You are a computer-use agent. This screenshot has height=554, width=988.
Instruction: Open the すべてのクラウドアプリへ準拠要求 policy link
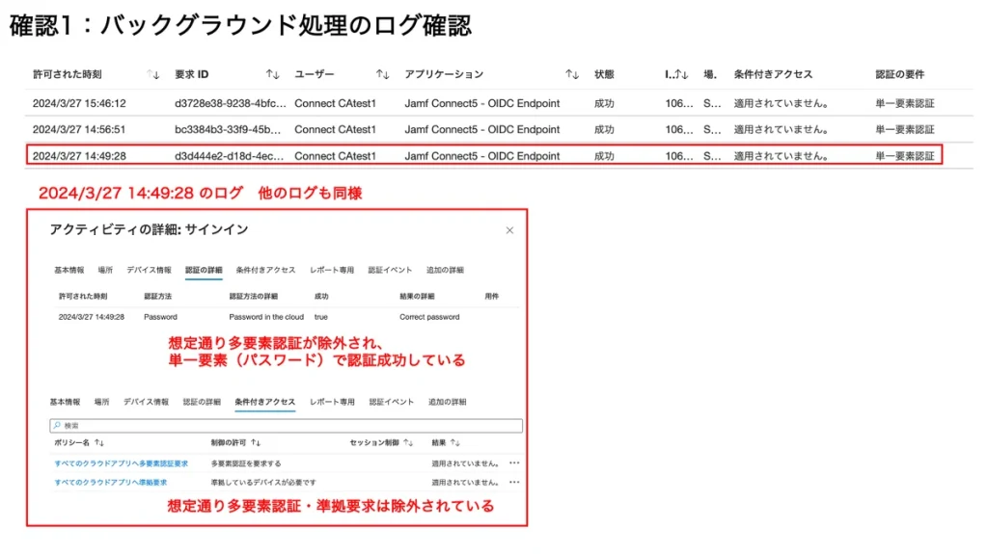111,482
